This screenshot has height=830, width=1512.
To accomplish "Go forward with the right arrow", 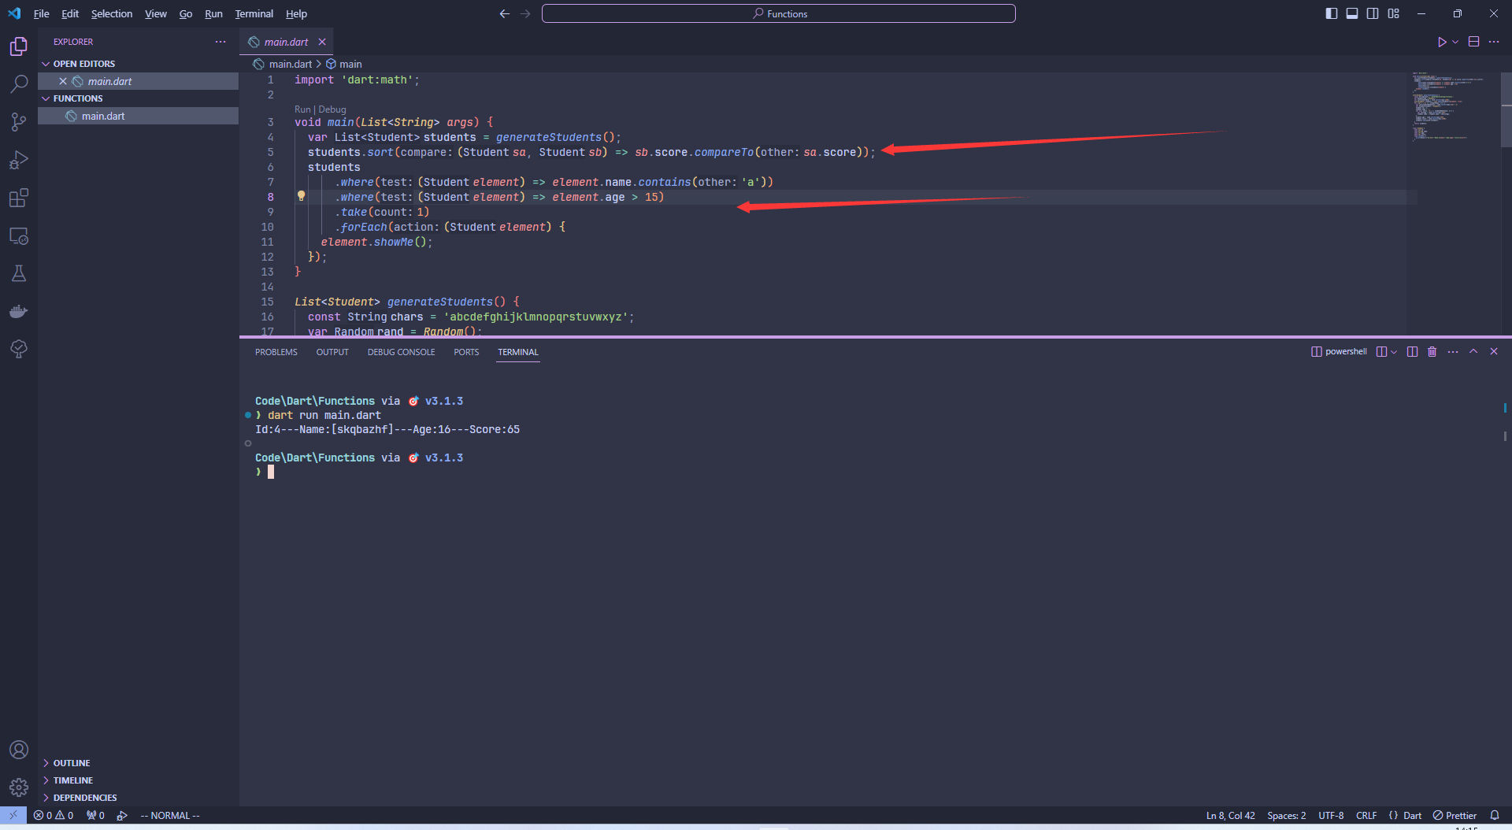I will (525, 13).
